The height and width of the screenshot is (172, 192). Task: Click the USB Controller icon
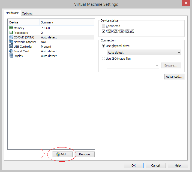pyautogui.click(x=11, y=46)
